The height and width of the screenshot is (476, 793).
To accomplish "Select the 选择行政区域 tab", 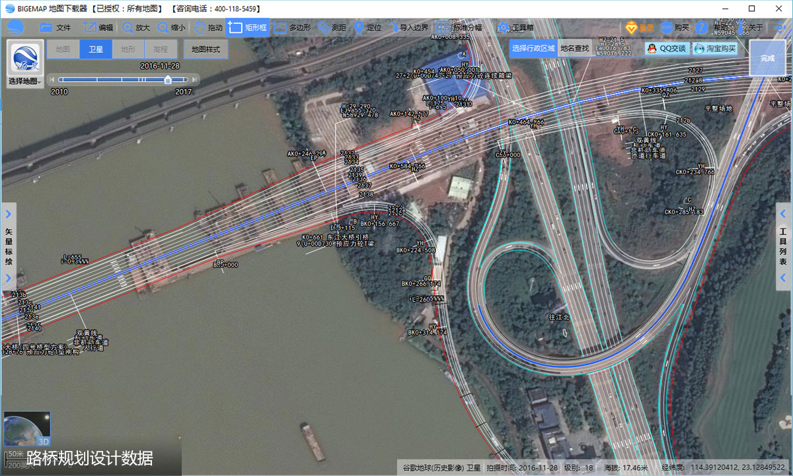I will point(533,48).
